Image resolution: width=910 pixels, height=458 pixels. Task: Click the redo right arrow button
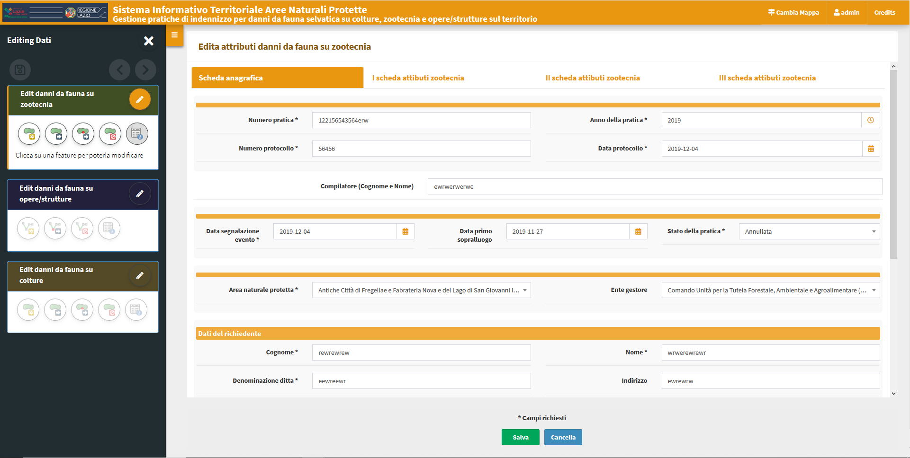[x=145, y=70]
